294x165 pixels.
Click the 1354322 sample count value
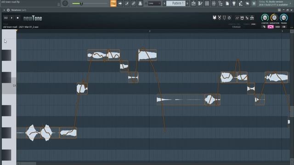tap(236, 27)
